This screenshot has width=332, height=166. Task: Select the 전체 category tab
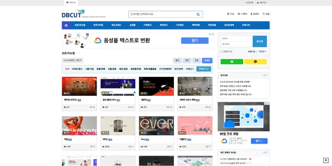coord(67,69)
